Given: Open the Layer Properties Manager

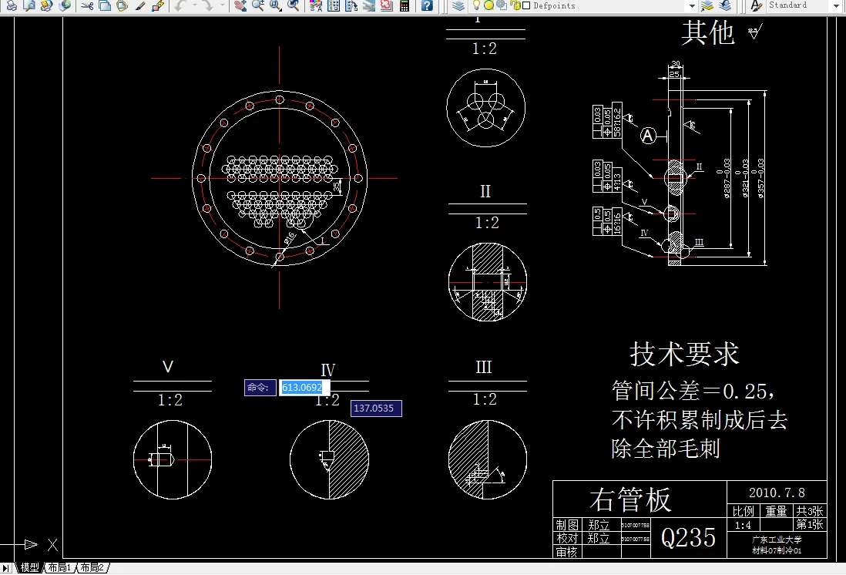Looking at the screenshot, I should pyautogui.click(x=458, y=6).
